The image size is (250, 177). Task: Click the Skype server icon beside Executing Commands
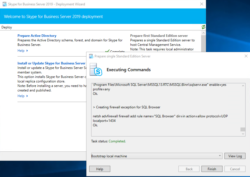[x=95, y=70]
